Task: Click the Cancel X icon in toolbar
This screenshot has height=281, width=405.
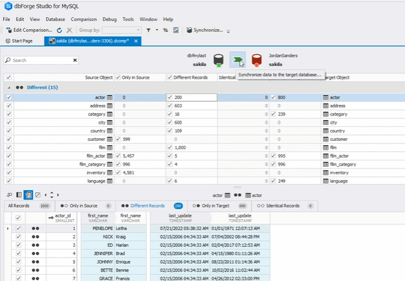Action: tap(69, 30)
